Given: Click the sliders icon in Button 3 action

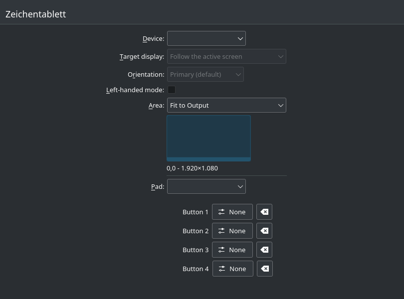Looking at the screenshot, I should (x=221, y=250).
